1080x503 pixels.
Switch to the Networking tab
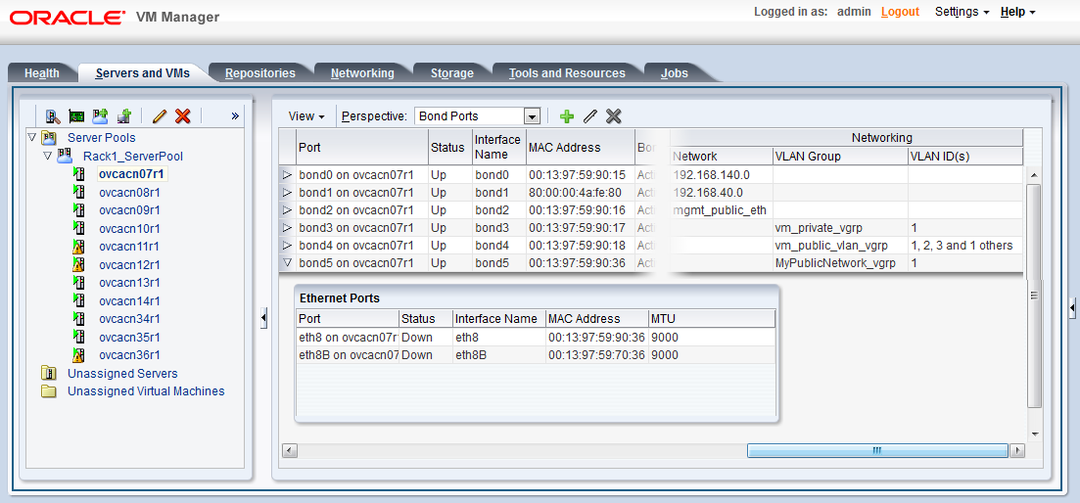[362, 73]
